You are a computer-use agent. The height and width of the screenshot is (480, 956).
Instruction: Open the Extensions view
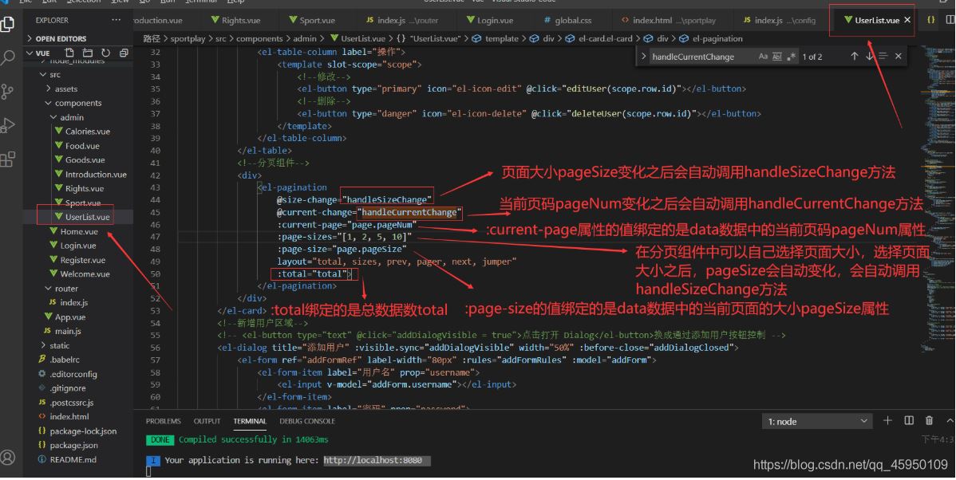coord(8,159)
